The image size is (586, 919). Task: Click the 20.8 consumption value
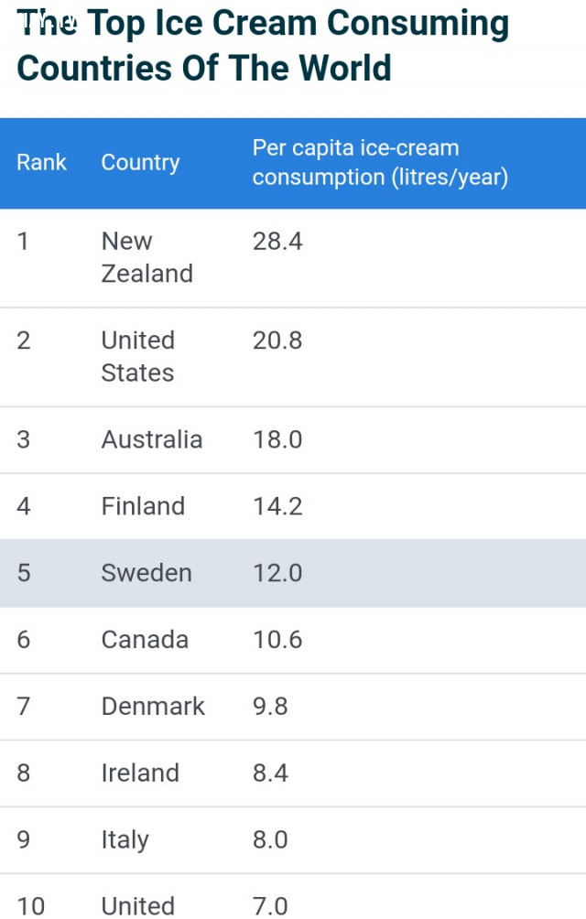click(277, 340)
